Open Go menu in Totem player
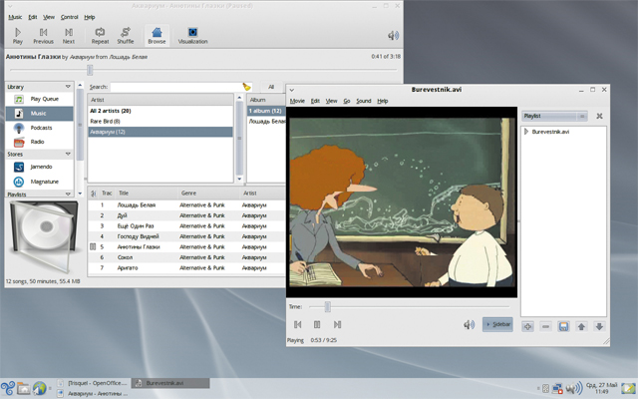This screenshot has height=399, width=638. point(347,101)
